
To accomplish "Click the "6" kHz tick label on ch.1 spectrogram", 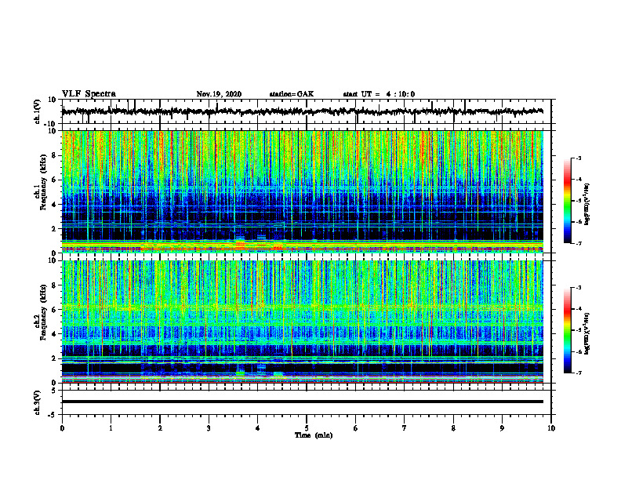I will (54, 180).
